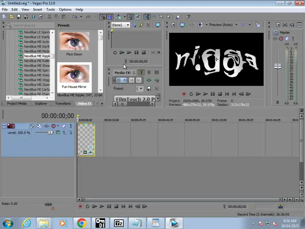Viewport: 305px width, 229px height.
Task: Open Google Chrome from taskbar
Action: (82, 223)
